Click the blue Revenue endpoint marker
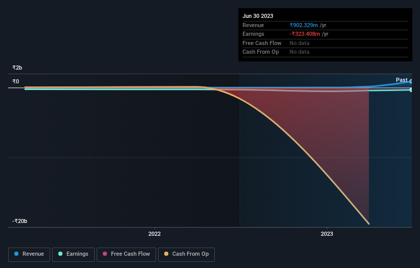 pyautogui.click(x=411, y=81)
